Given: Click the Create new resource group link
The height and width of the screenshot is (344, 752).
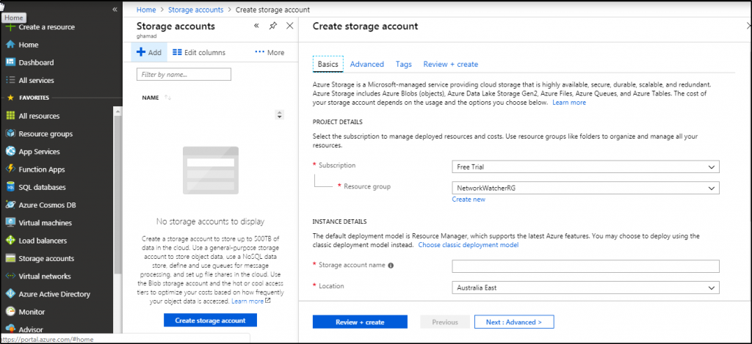Looking at the screenshot, I should tap(468, 200).
